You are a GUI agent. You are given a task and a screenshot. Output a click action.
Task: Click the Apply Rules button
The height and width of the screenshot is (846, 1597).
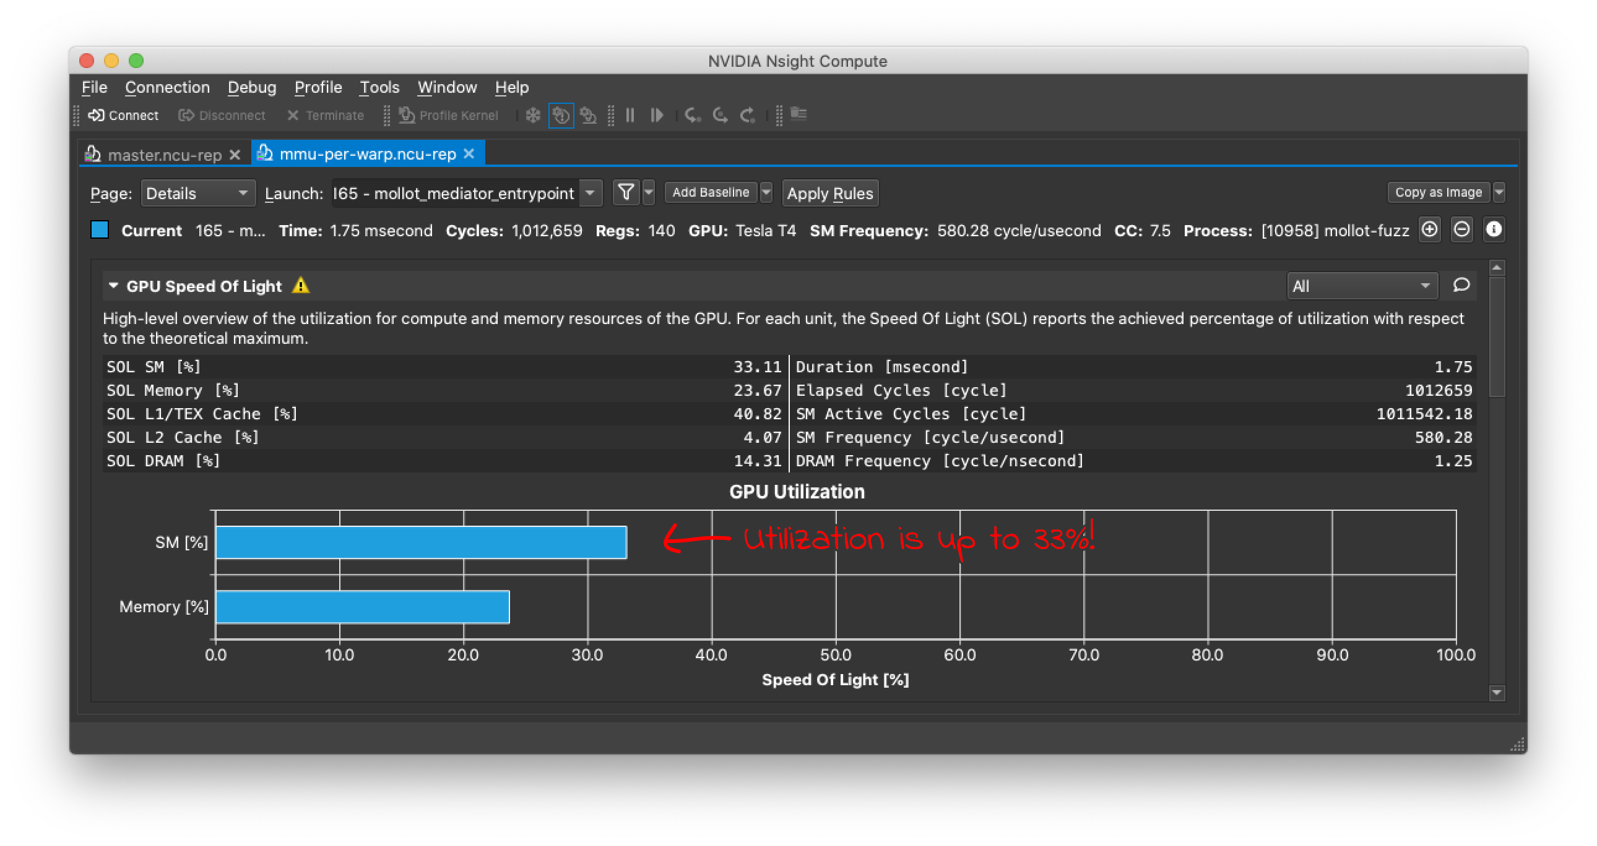(829, 193)
